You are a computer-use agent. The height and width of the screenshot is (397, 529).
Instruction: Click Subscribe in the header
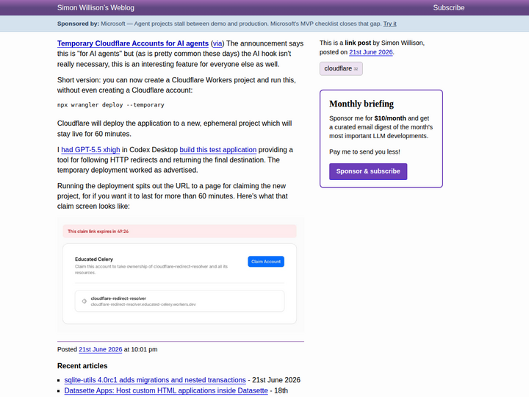point(449,8)
